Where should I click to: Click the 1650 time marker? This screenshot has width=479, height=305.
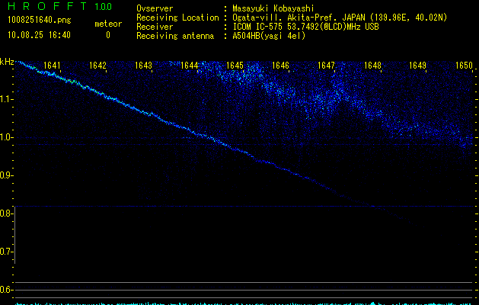(x=464, y=66)
